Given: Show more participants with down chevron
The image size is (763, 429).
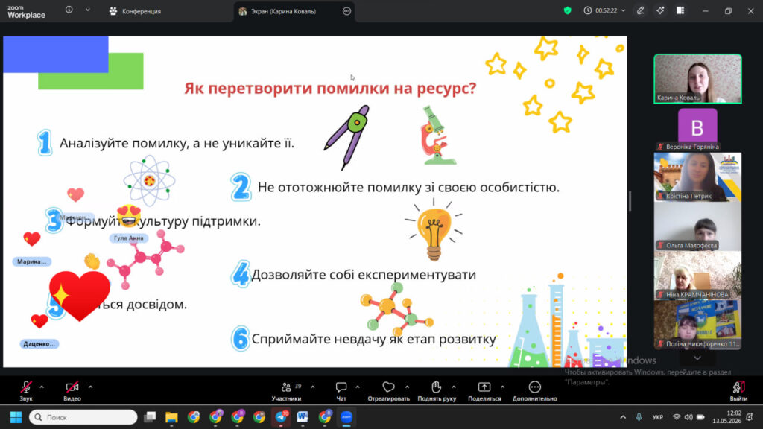Looking at the screenshot, I should coord(697,358).
